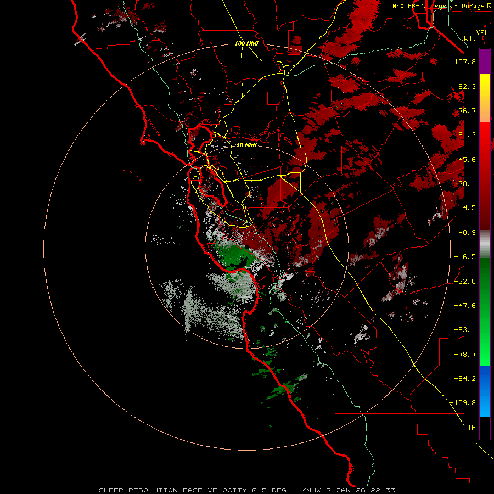Screen dimensions: 494x494
Task: Click the -32.0 scale value
Action: point(465,282)
